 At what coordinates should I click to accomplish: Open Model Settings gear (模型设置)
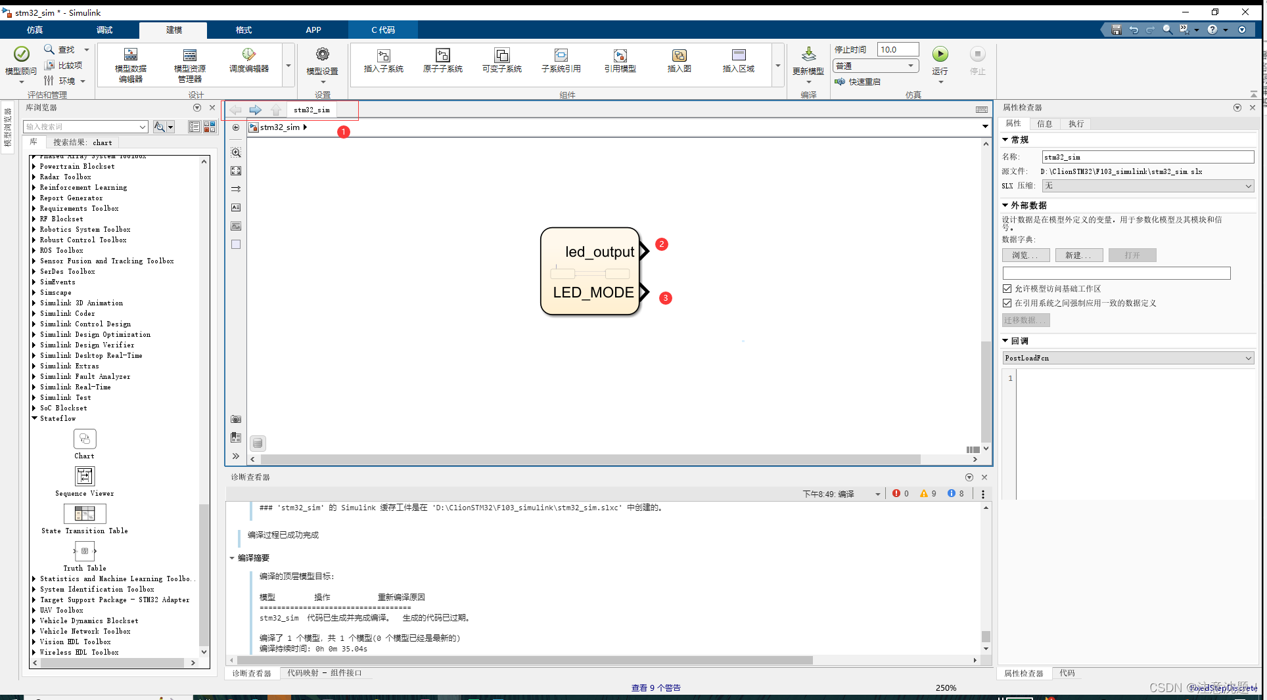(322, 55)
